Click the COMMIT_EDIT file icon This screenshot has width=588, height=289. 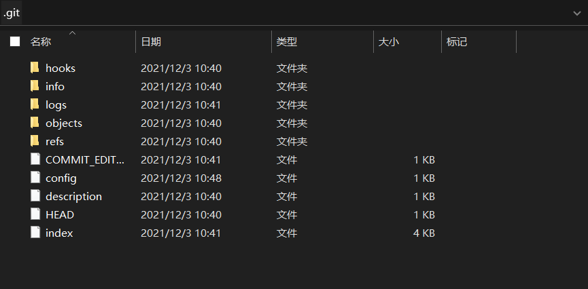coord(35,159)
